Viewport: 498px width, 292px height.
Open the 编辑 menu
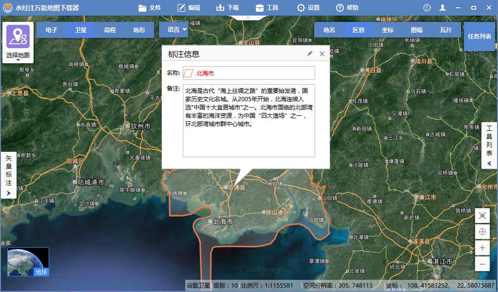[x=189, y=8]
